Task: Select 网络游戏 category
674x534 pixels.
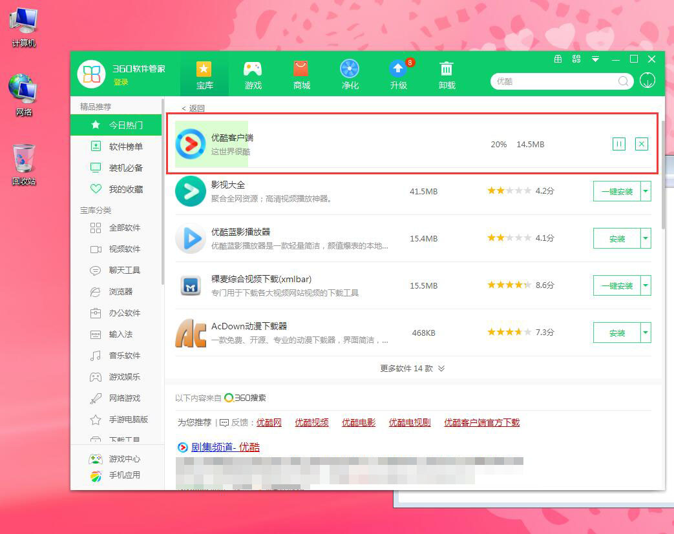Action: [x=116, y=398]
